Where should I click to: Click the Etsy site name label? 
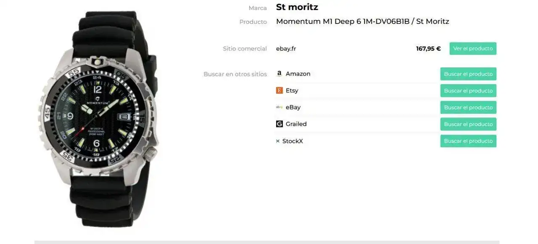(x=292, y=91)
